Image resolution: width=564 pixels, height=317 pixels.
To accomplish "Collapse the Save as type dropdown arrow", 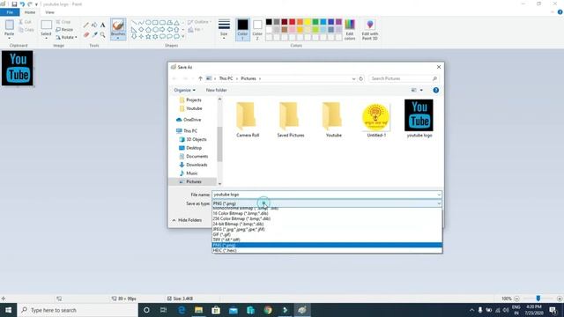I will pos(439,203).
